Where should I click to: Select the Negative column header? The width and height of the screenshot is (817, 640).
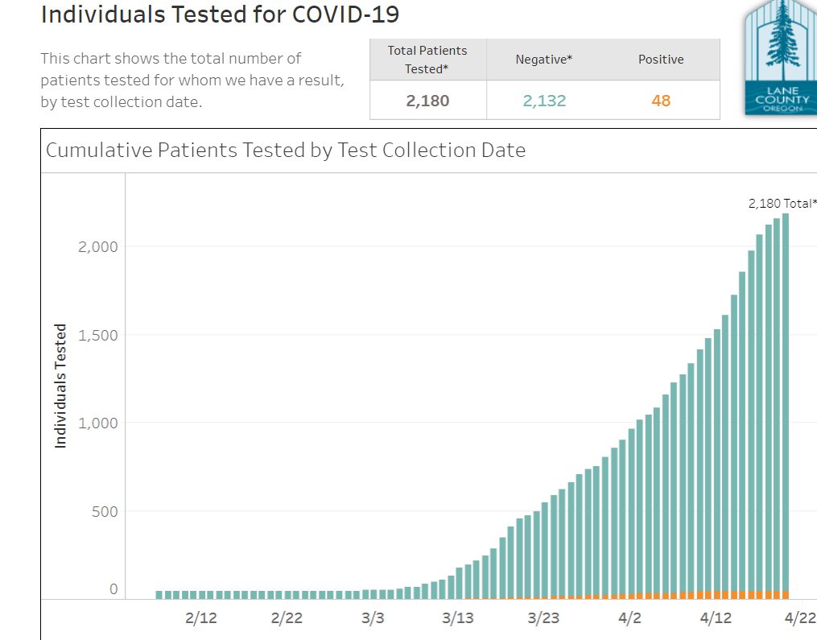click(544, 60)
